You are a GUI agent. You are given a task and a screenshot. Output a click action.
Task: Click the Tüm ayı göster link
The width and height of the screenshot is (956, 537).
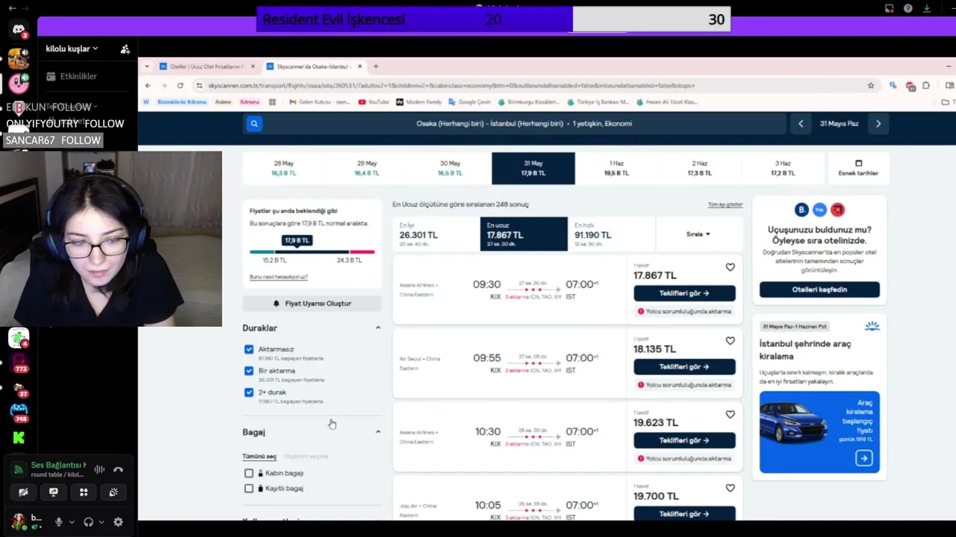click(725, 204)
